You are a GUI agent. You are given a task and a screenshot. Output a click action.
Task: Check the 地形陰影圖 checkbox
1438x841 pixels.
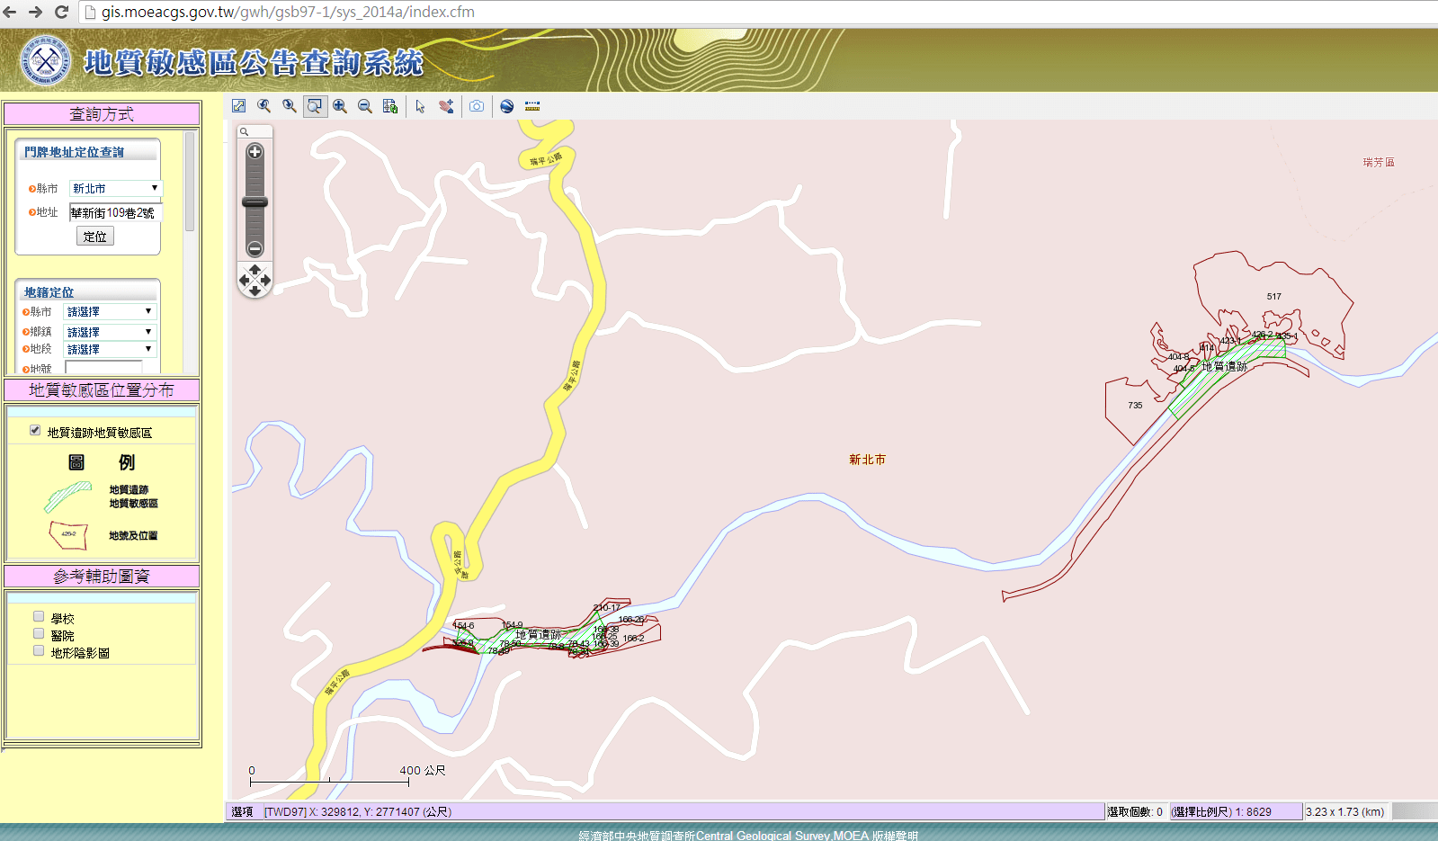[x=39, y=651]
